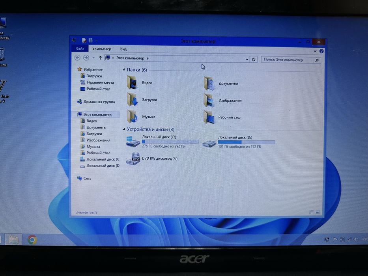Click the C: drive capacity bar
The image size is (368, 276).
tap(170, 142)
